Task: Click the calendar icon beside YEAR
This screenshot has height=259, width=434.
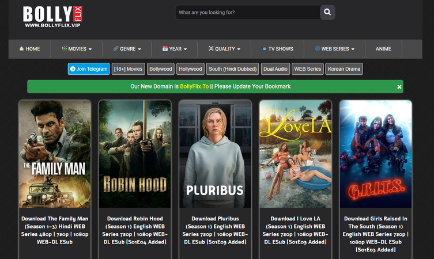Action: point(165,49)
